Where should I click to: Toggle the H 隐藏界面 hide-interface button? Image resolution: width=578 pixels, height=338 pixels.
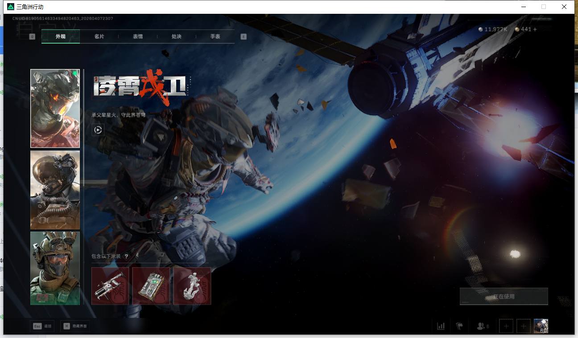(75, 326)
